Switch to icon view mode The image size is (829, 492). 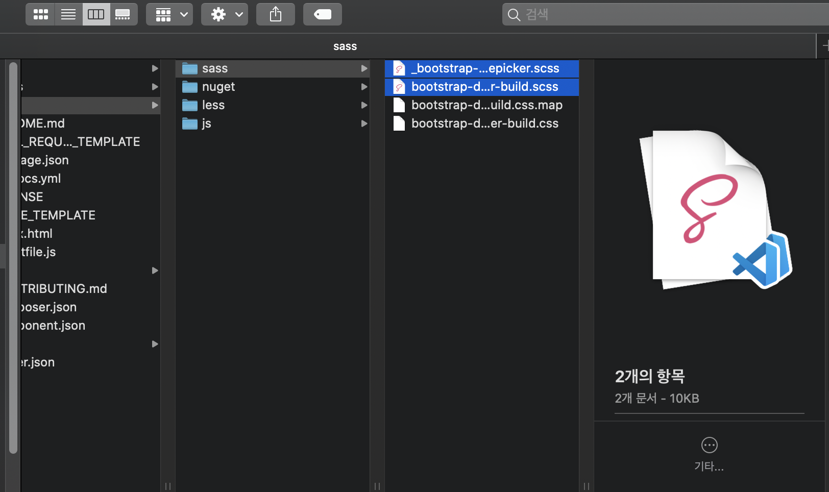pyautogui.click(x=40, y=14)
